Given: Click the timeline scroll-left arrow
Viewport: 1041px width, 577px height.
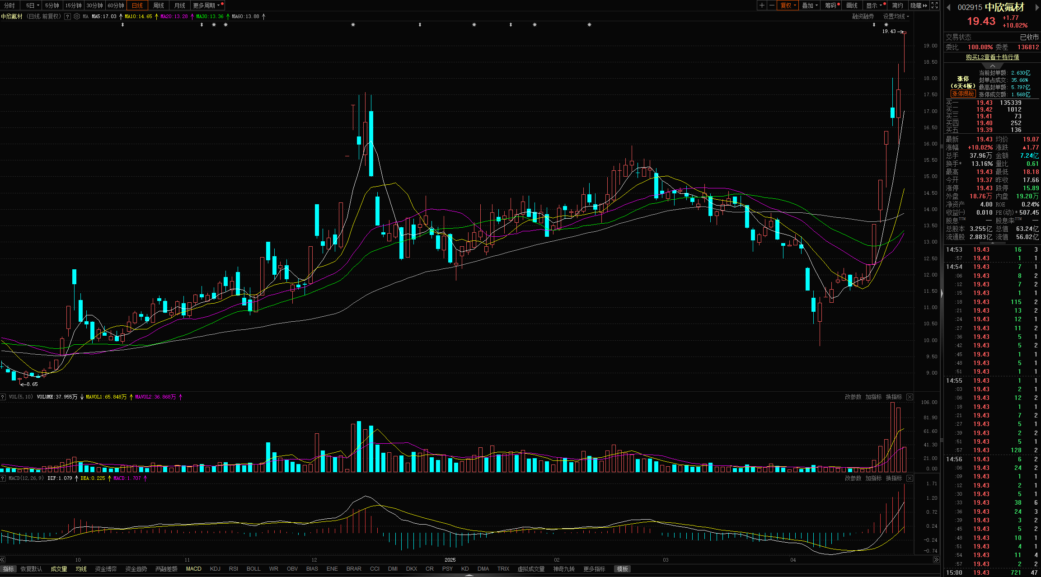Looking at the screenshot, I should [3, 559].
